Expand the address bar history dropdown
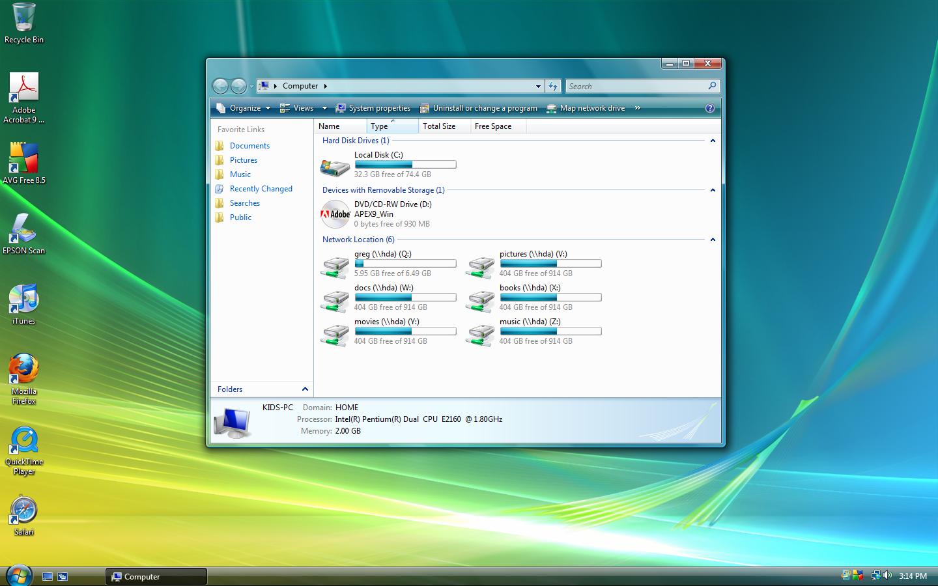This screenshot has height=586, width=938. pos(538,86)
